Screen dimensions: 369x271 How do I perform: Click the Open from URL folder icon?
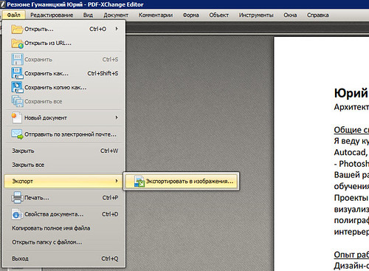(x=17, y=44)
